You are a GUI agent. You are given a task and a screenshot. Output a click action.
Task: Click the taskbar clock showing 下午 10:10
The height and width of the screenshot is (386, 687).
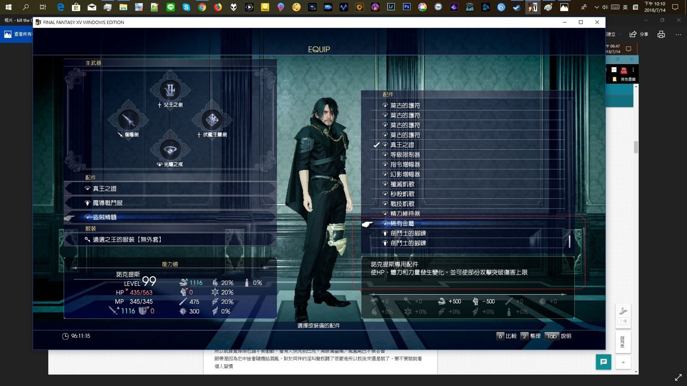(655, 7)
